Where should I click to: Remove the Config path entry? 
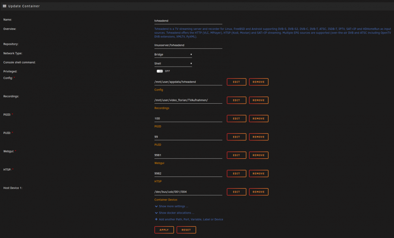(258, 82)
